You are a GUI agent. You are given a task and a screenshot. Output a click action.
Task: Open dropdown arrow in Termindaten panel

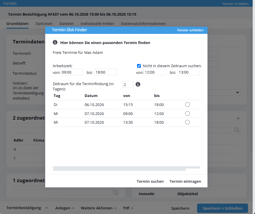click(237, 92)
